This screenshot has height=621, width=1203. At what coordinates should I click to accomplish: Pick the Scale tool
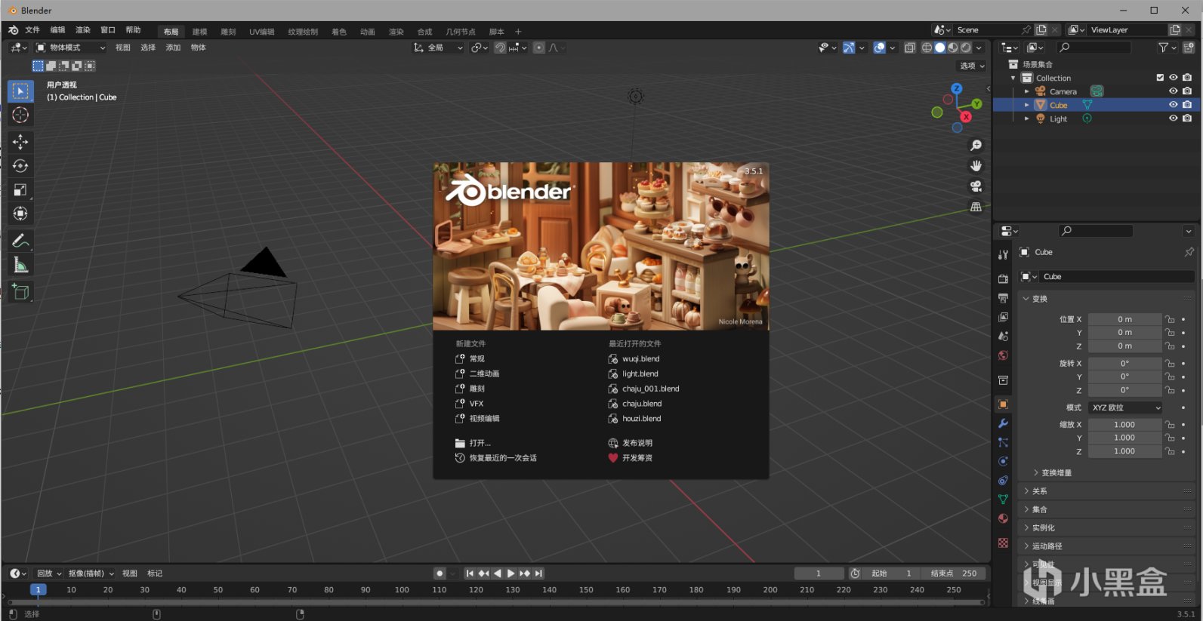tap(20, 190)
